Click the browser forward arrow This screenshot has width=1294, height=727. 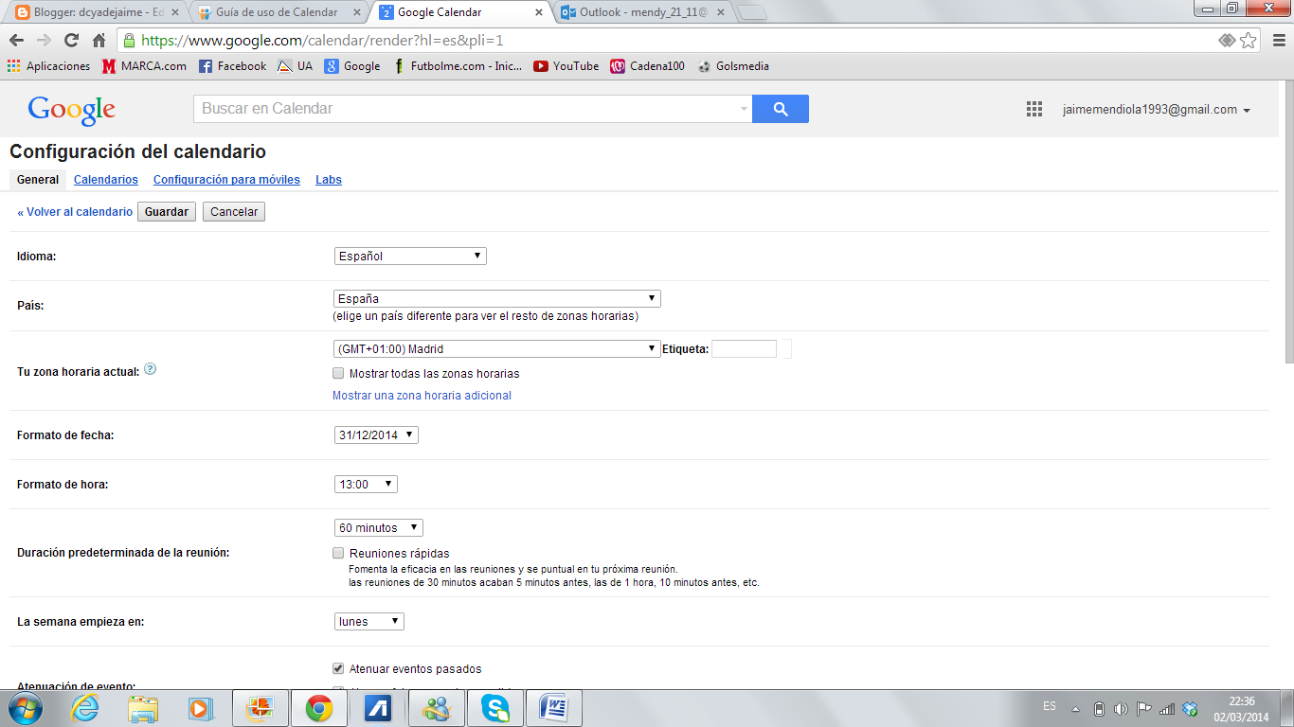[x=44, y=41]
